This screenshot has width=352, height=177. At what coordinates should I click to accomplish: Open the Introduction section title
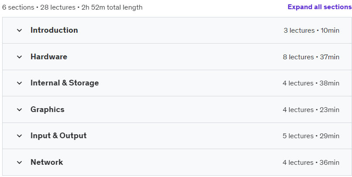pyautogui.click(x=54, y=30)
